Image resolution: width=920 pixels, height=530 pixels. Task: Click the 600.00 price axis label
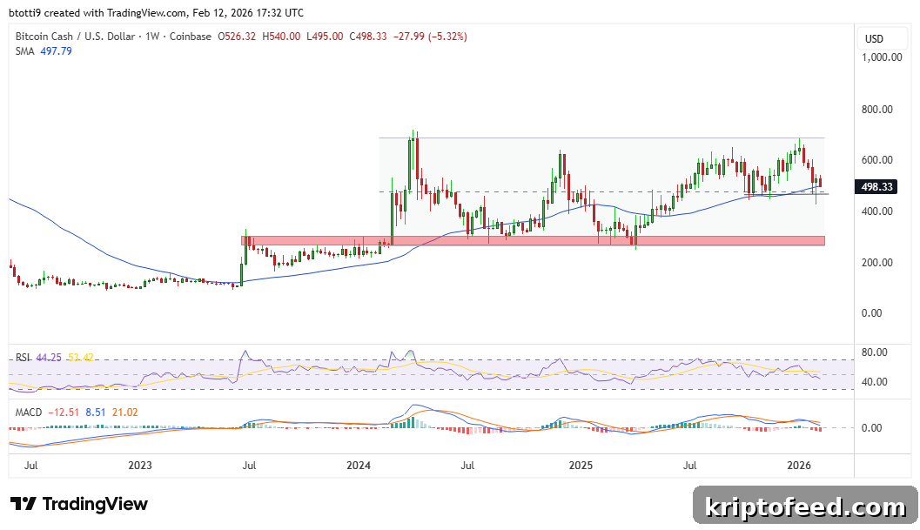tap(877, 159)
